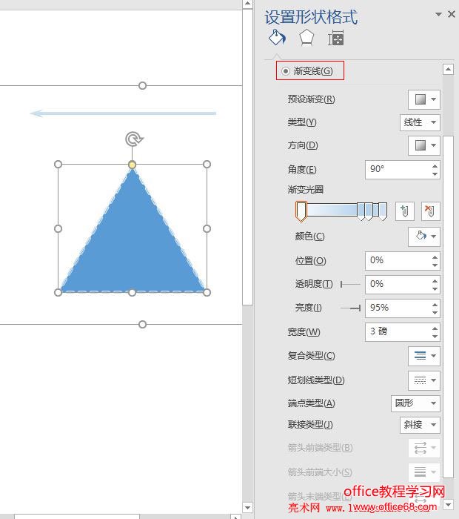Decrease the 位置 position value

coord(435,265)
